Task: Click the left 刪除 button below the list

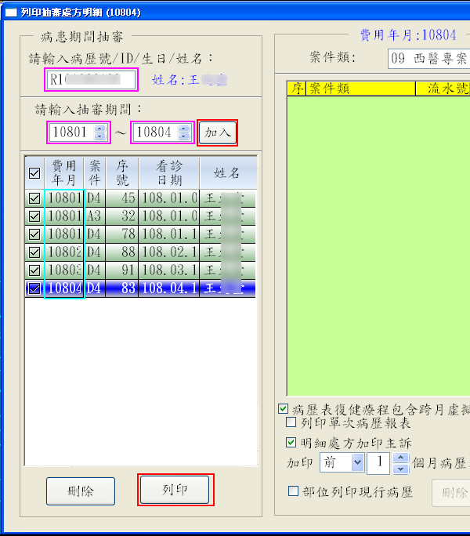Action: point(80,491)
